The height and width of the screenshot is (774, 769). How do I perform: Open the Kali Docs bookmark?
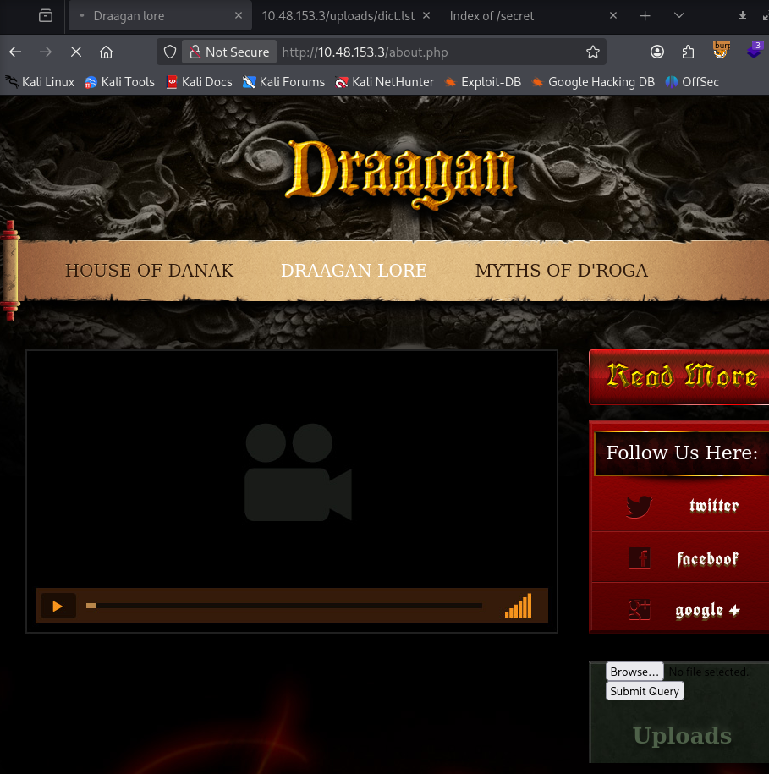(200, 82)
